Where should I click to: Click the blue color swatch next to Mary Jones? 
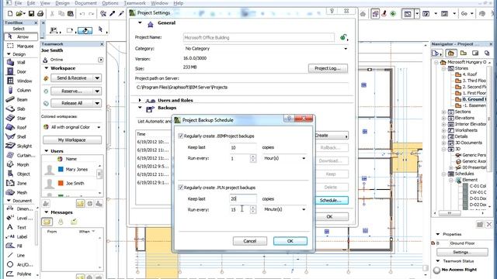pyautogui.click(x=61, y=169)
